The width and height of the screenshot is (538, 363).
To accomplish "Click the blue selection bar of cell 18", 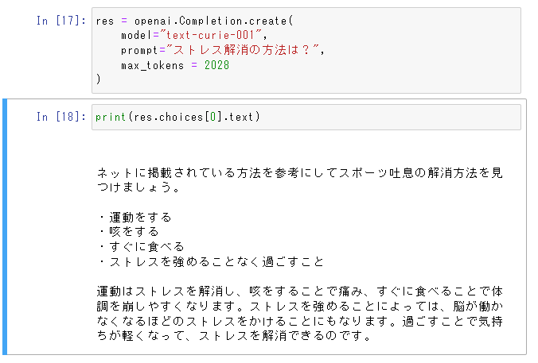I will click(5, 226).
